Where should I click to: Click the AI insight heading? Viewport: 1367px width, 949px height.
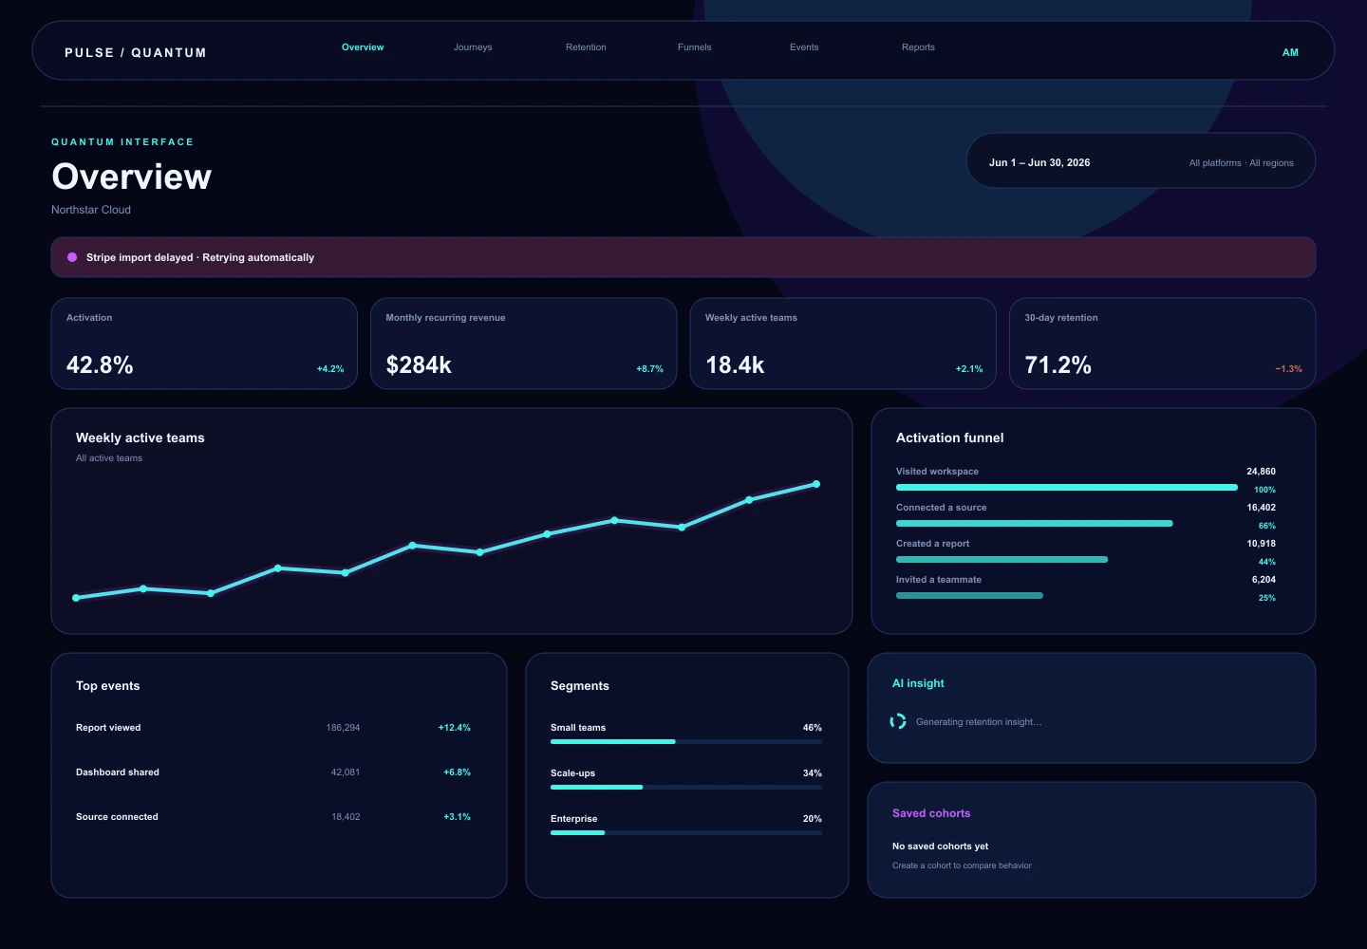click(918, 683)
